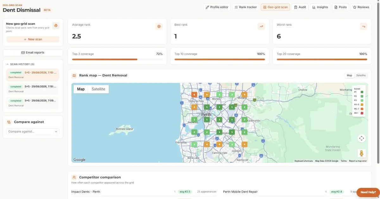This screenshot has width=380, height=199.
Task: Click the Top 20 coverage progress bar
Action: [322, 59]
